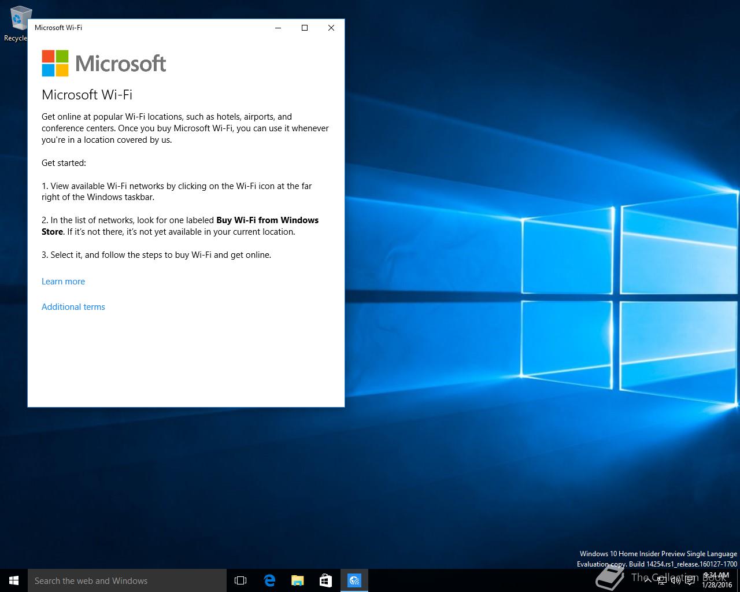Launch Microsoft Edge from the taskbar
This screenshot has height=592, width=740.
pos(269,580)
